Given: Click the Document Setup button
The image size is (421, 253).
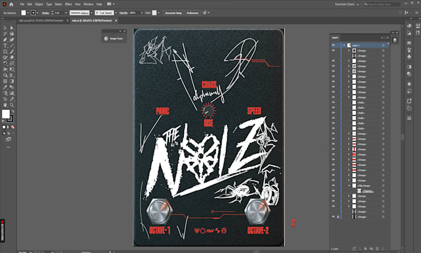Looking at the screenshot, I should click(x=173, y=13).
